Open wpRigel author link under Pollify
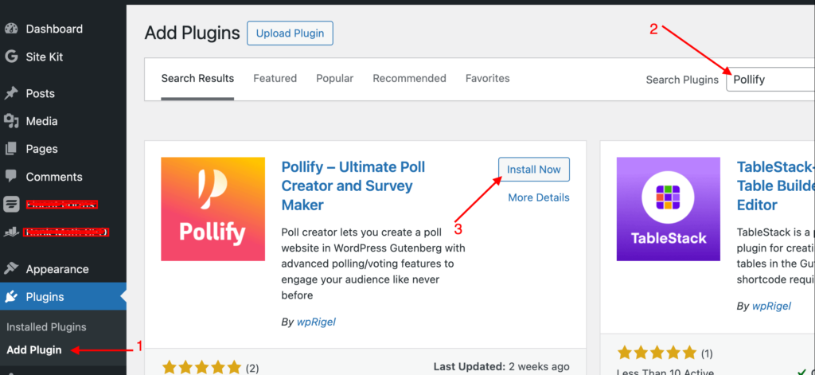This screenshot has height=375, width=815. click(x=316, y=322)
